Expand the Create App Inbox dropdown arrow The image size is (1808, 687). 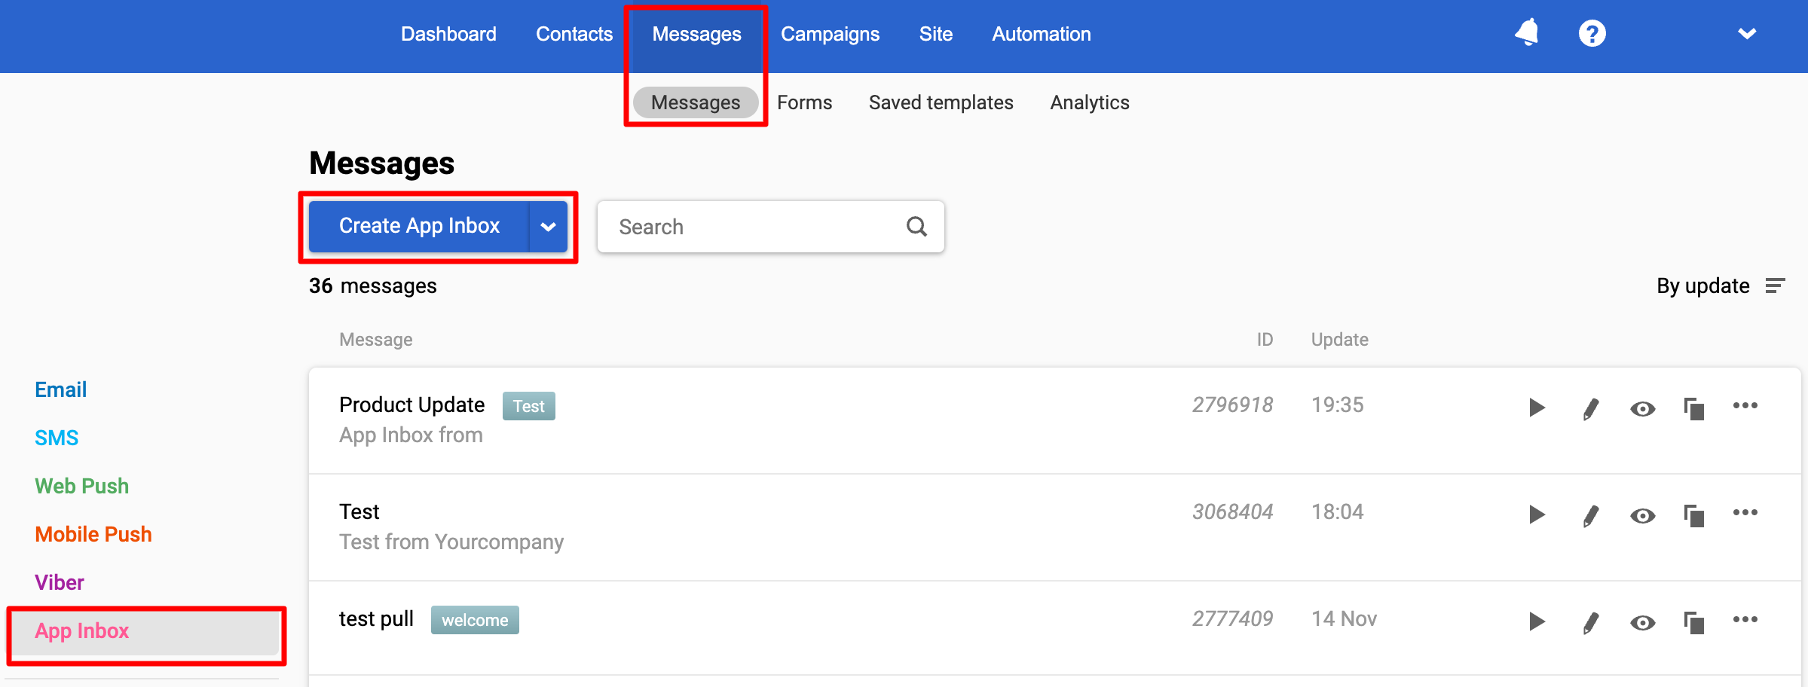(548, 227)
